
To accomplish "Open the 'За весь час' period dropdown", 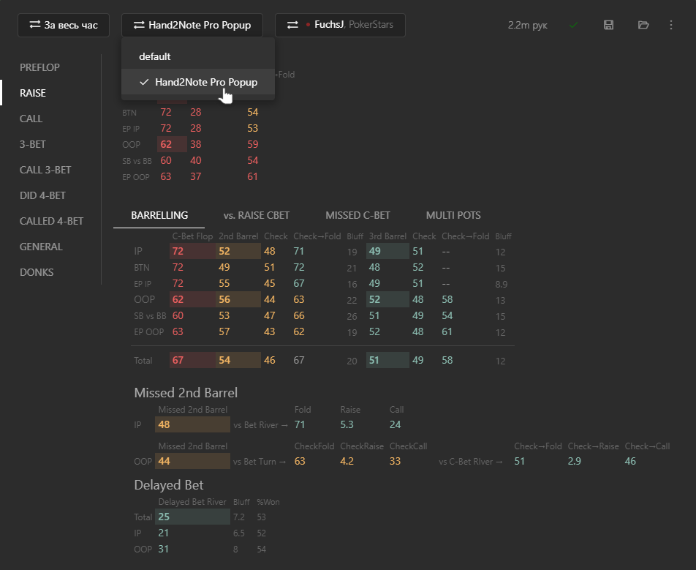I will [64, 26].
